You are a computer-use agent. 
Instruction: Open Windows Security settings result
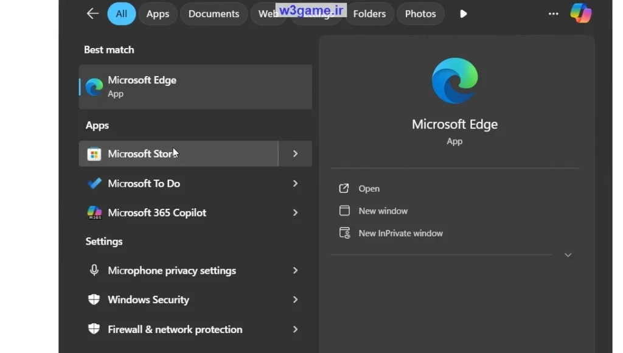[178, 299]
